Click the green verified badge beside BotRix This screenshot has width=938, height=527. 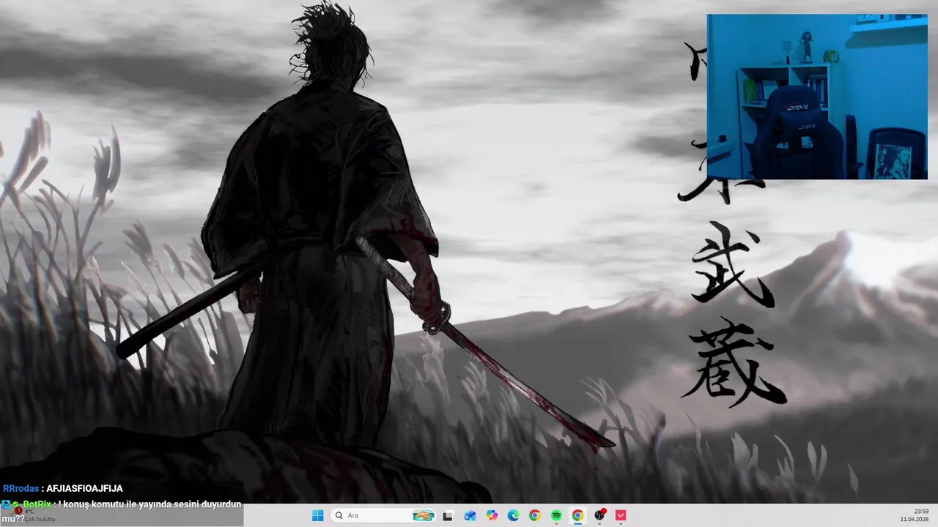(16, 504)
